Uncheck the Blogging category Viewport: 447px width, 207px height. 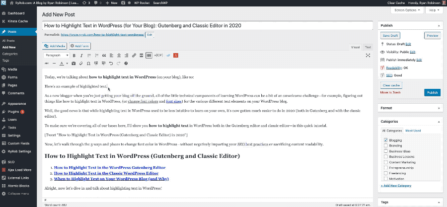386,140
